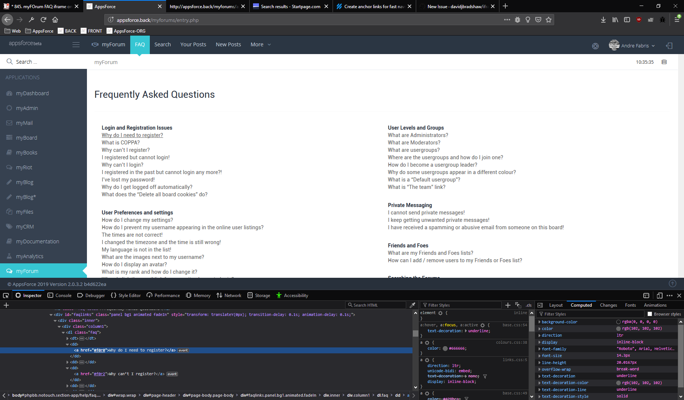This screenshot has width=684, height=400.
Task: Click the background-color rgba swatch in Computed
Action: (619, 322)
